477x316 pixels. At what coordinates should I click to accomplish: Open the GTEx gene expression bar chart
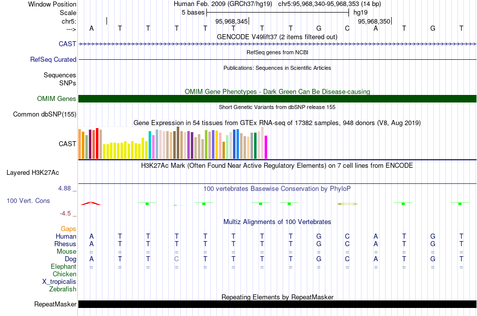171,145
